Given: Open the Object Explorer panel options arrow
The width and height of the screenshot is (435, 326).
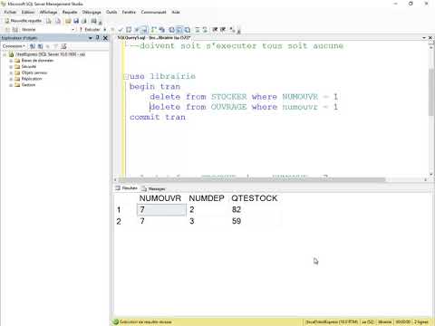Looking at the screenshot, I should [91, 38].
